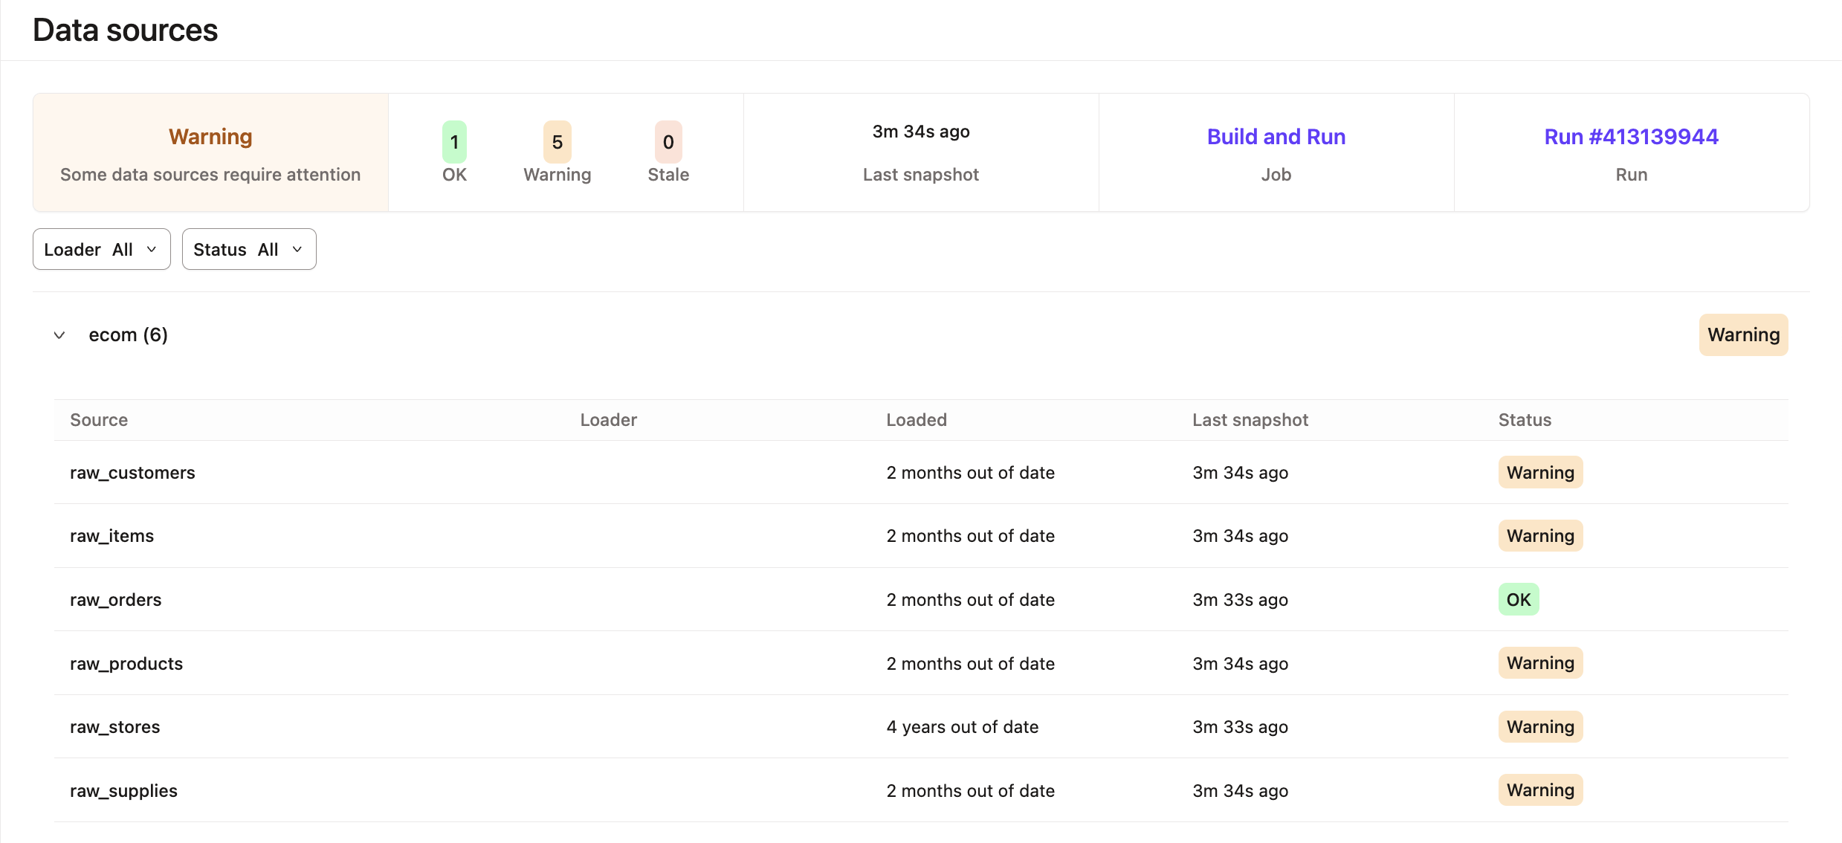Click the green OK count badge
Screen dimensions: 1842x843
tap(454, 142)
